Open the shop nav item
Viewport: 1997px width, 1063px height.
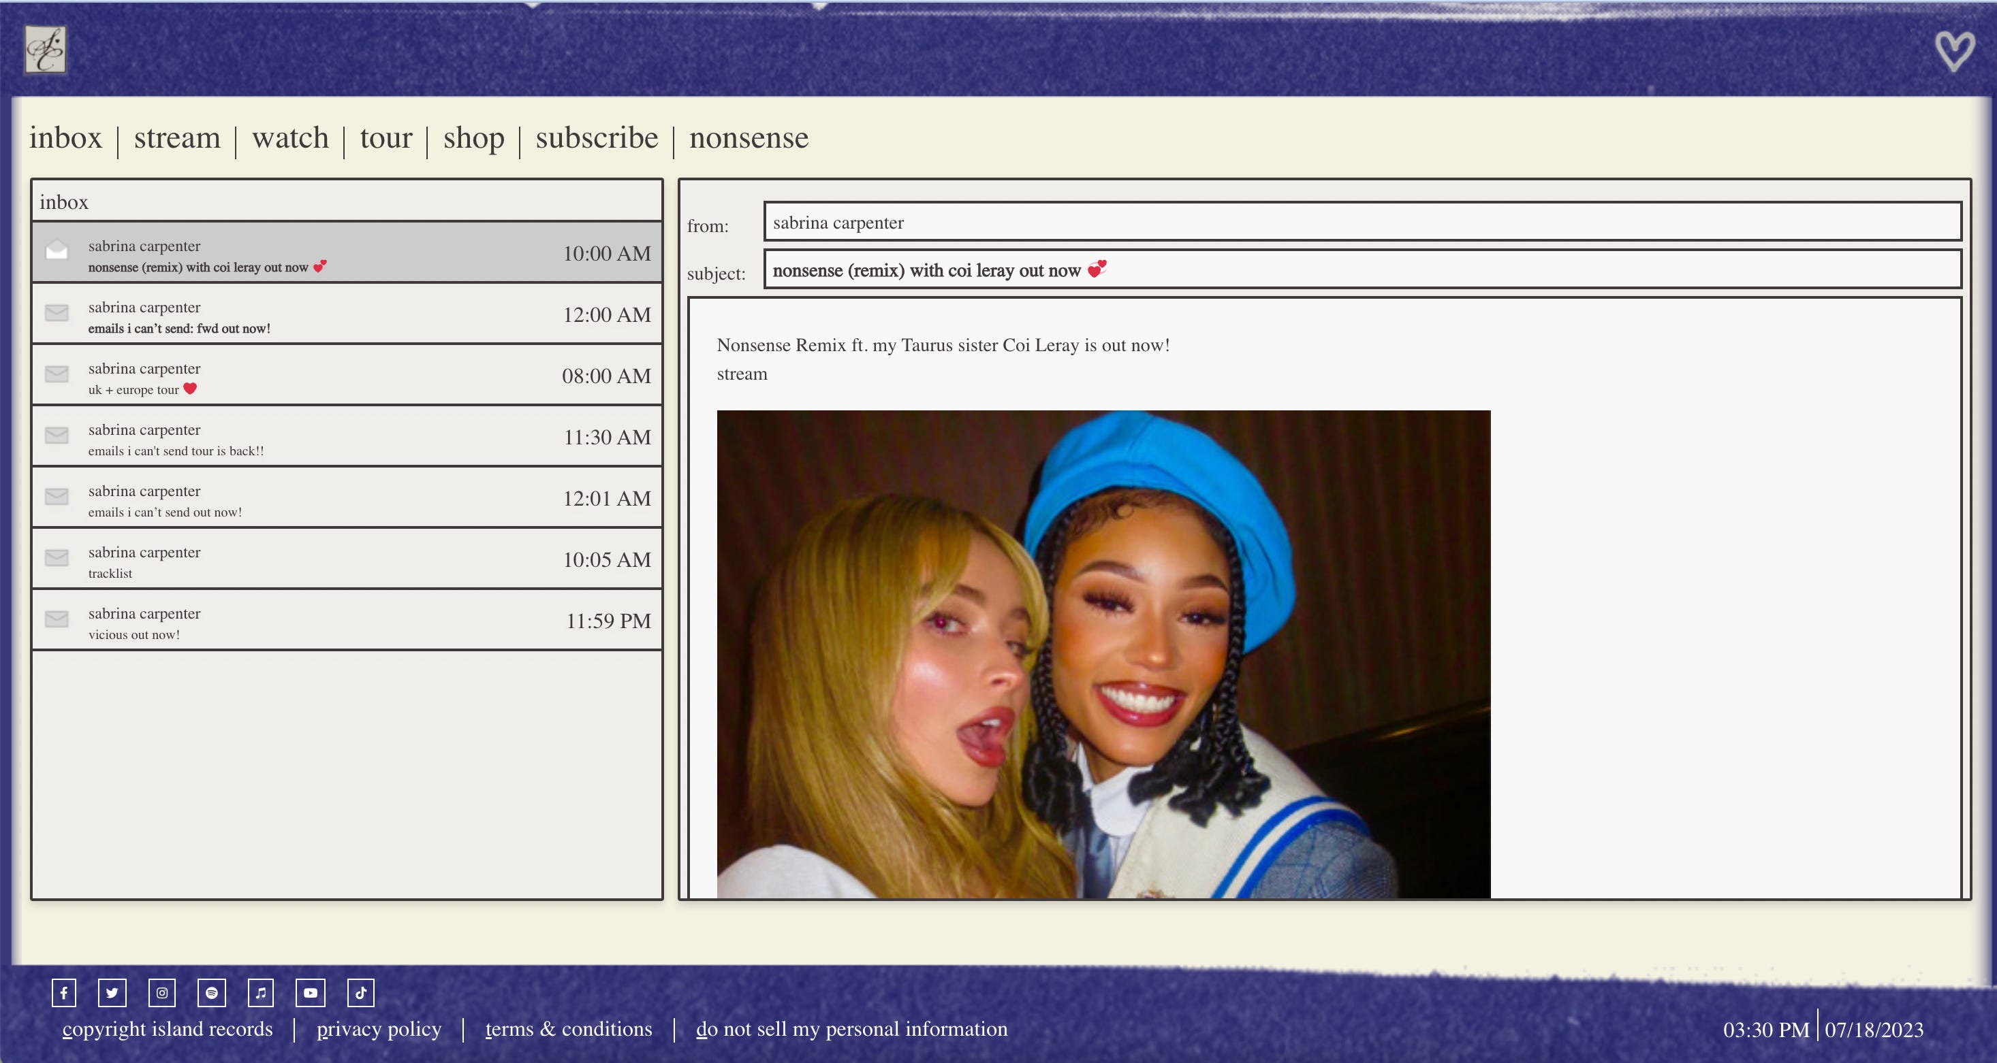click(473, 140)
